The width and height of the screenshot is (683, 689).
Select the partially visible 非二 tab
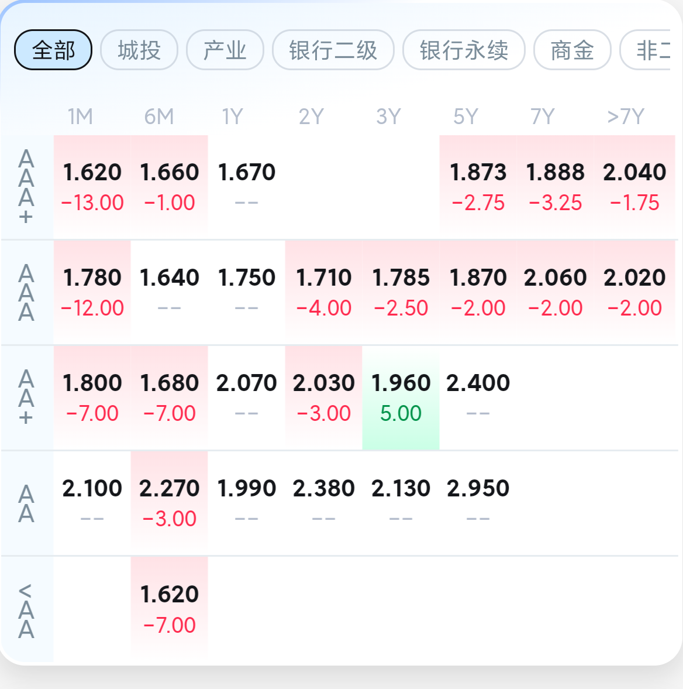(645, 50)
